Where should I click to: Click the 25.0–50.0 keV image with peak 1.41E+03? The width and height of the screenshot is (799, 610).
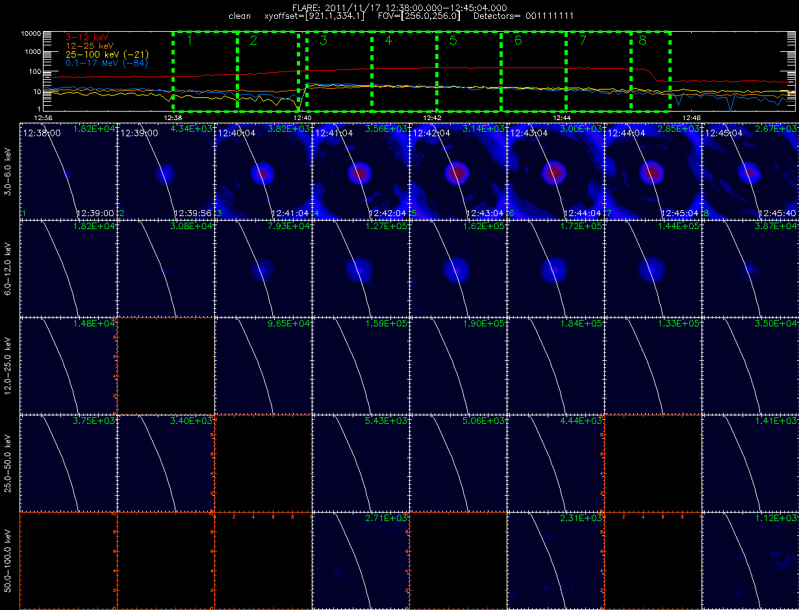pos(750,463)
